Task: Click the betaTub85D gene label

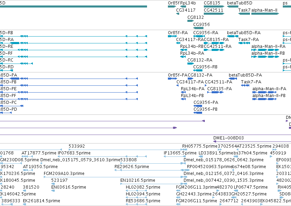Action: pyautogui.click(x=240, y=3)
